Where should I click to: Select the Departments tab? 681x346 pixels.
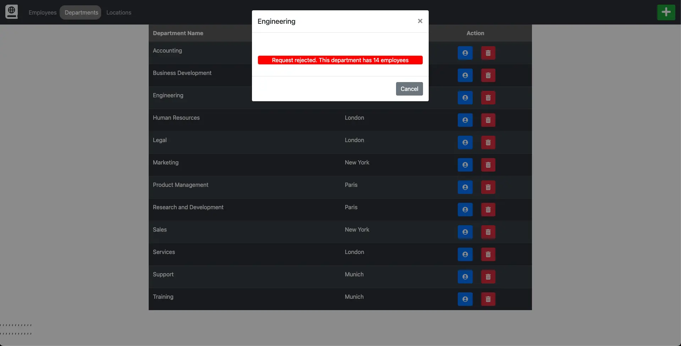[x=81, y=12]
